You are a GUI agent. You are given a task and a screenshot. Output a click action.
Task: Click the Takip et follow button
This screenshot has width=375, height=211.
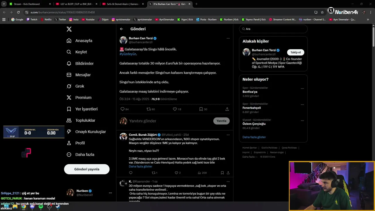tap(296, 52)
